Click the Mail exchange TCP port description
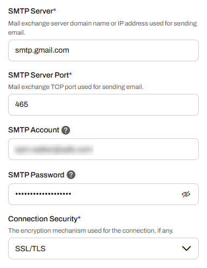Image resolution: width=207 pixels, height=268 pixels. 76,87
